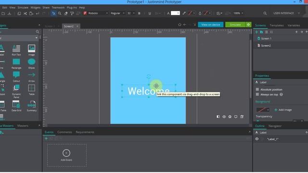Image resolution: width=308 pixels, height=173 pixels.
Task: Select the Ellipse widget
Action: [31, 63]
